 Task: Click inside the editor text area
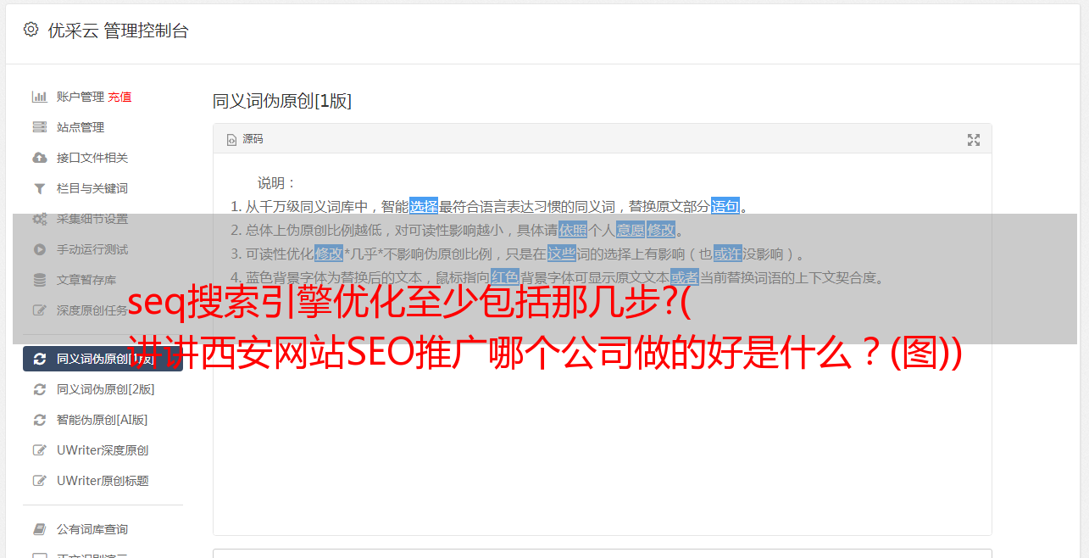602,424
